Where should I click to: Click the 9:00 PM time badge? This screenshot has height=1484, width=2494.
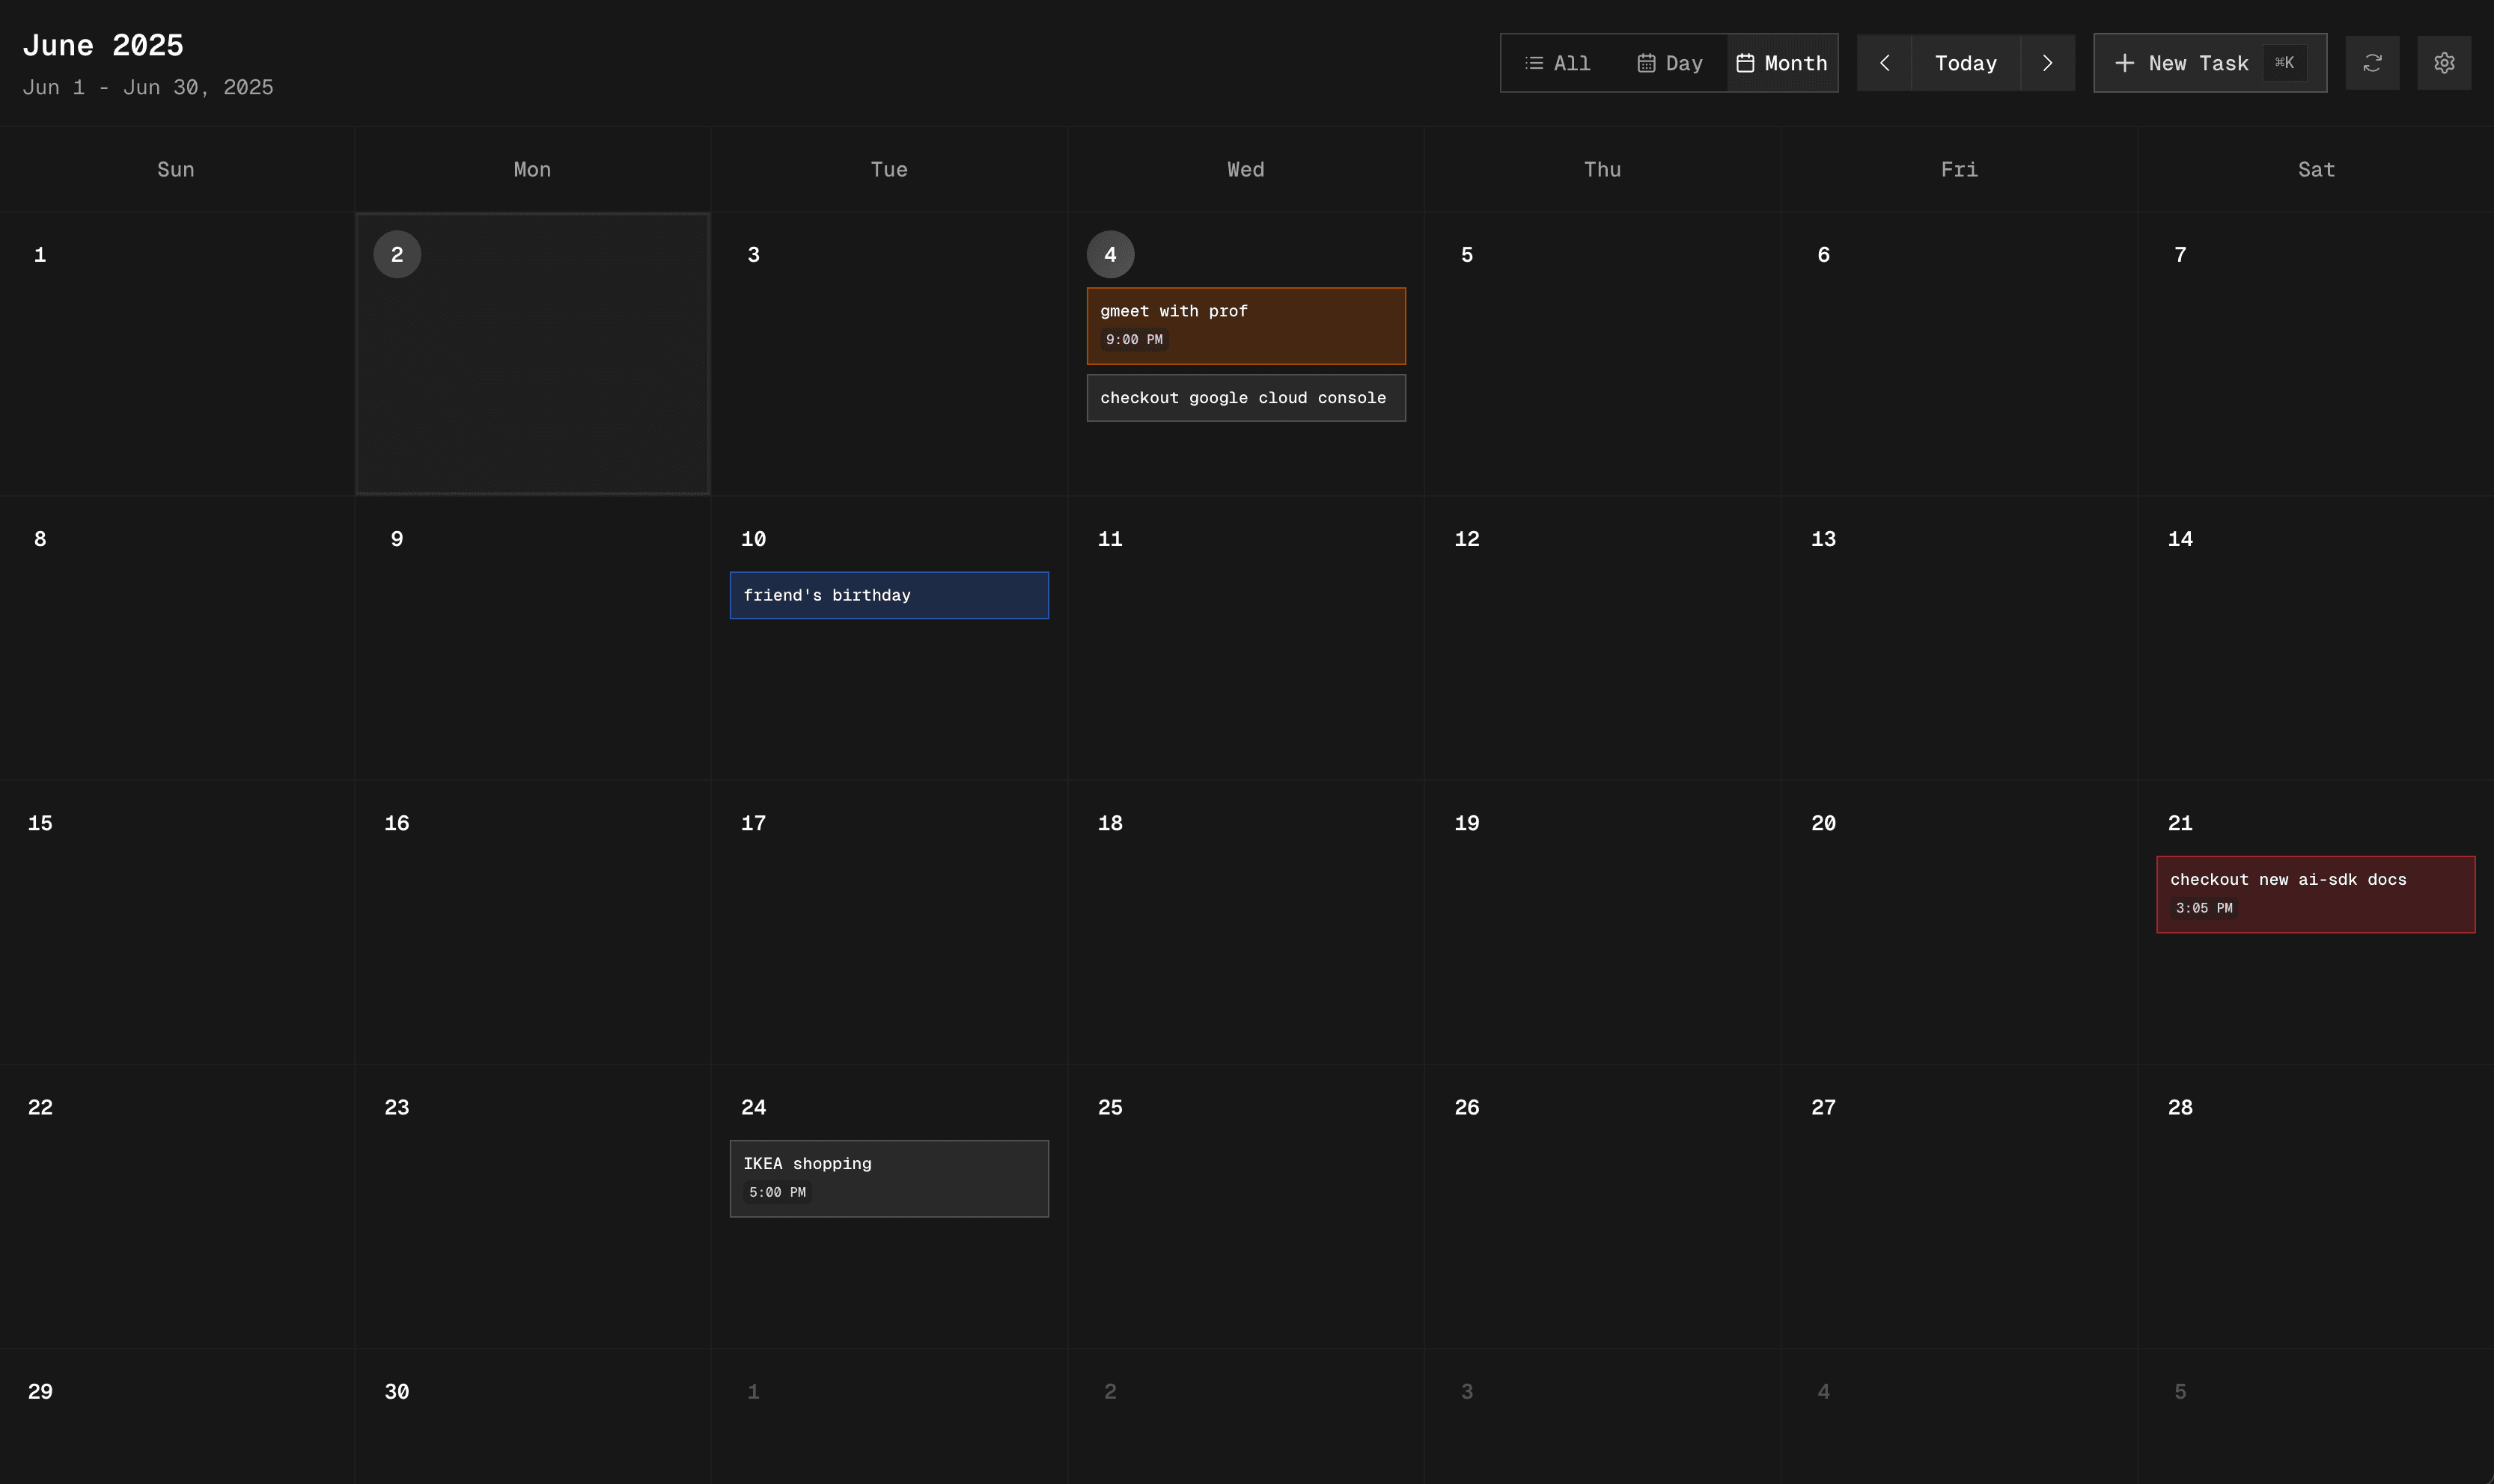(x=1135, y=340)
